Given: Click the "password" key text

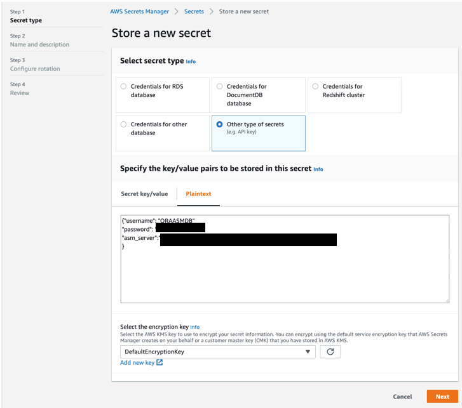Looking at the screenshot, I should (137, 230).
